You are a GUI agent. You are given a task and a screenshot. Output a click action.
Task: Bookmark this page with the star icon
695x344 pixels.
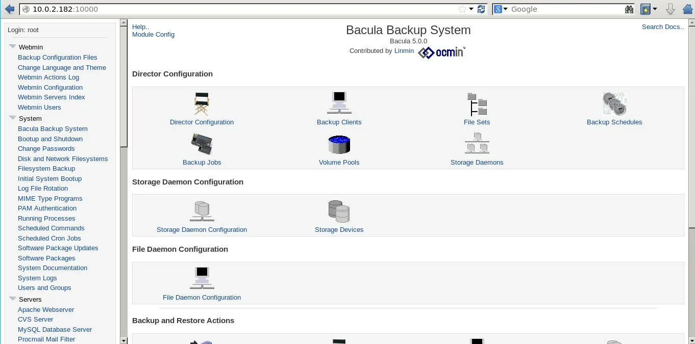coord(462,9)
